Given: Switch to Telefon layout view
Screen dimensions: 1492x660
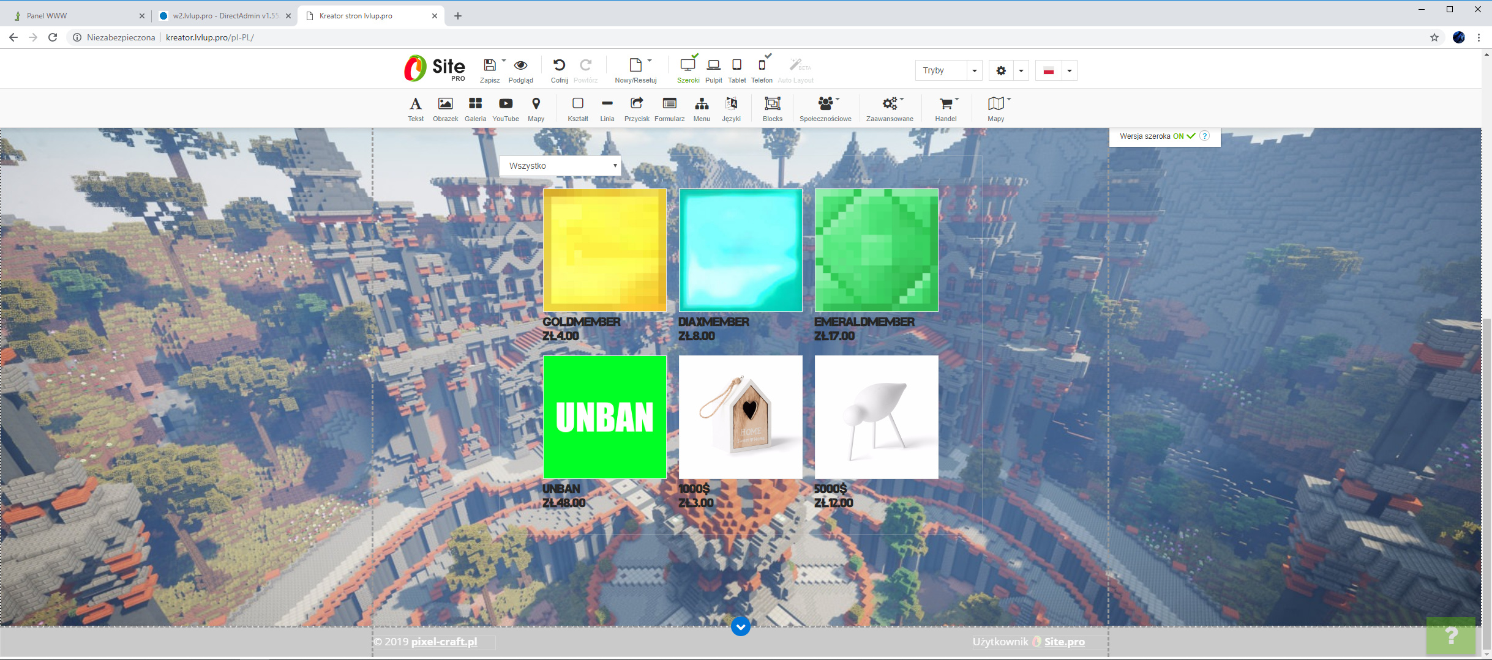Looking at the screenshot, I should click(762, 66).
